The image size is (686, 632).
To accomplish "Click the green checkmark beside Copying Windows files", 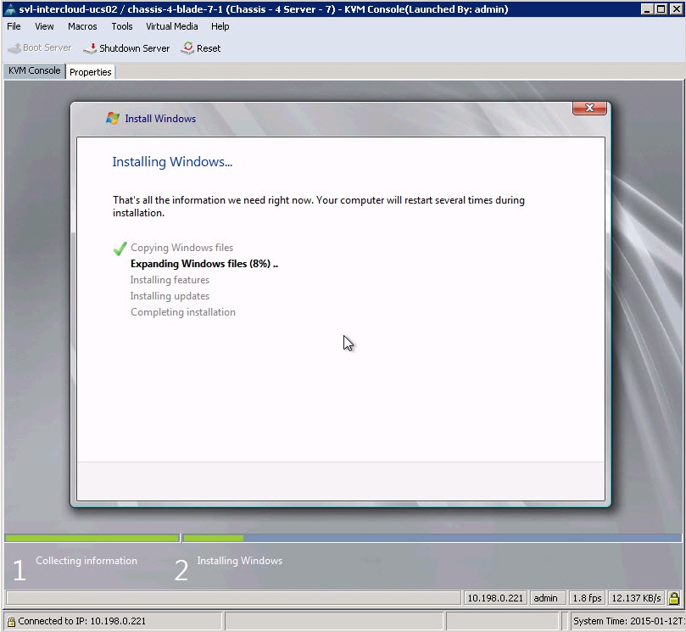I will point(120,249).
